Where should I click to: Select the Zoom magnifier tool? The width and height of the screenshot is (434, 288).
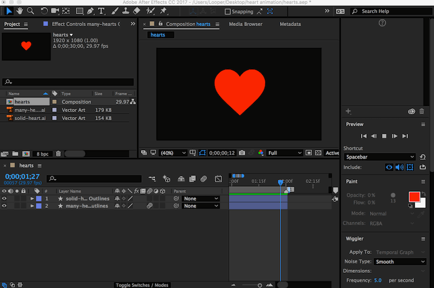[x=30, y=11]
